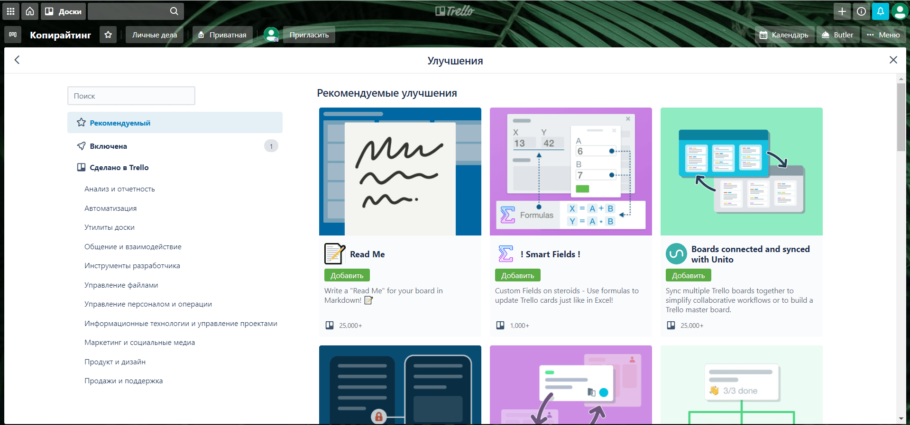Select the Включена category
The image size is (910, 425).
175,146
